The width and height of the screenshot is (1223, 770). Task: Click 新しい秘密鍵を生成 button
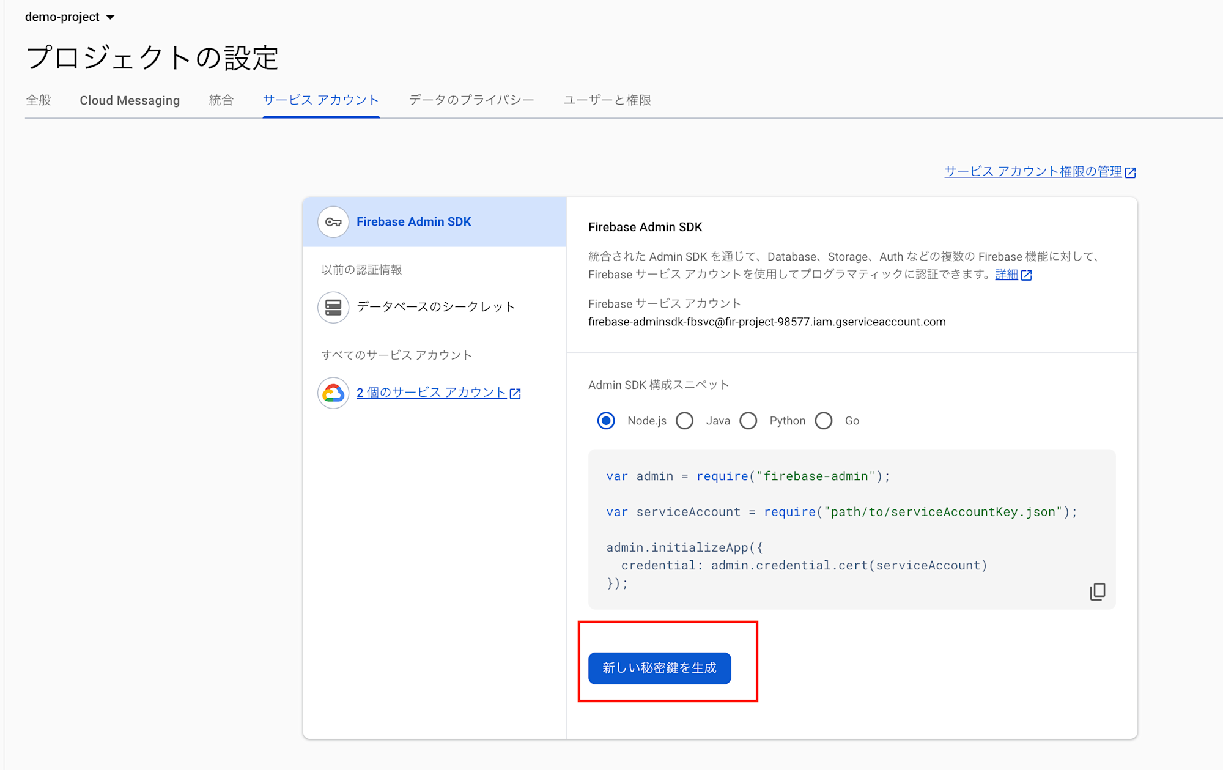tap(660, 668)
